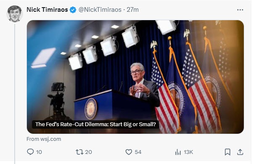View analytics via bar chart icon
Viewport: 256px width, 164px height.
point(178,152)
